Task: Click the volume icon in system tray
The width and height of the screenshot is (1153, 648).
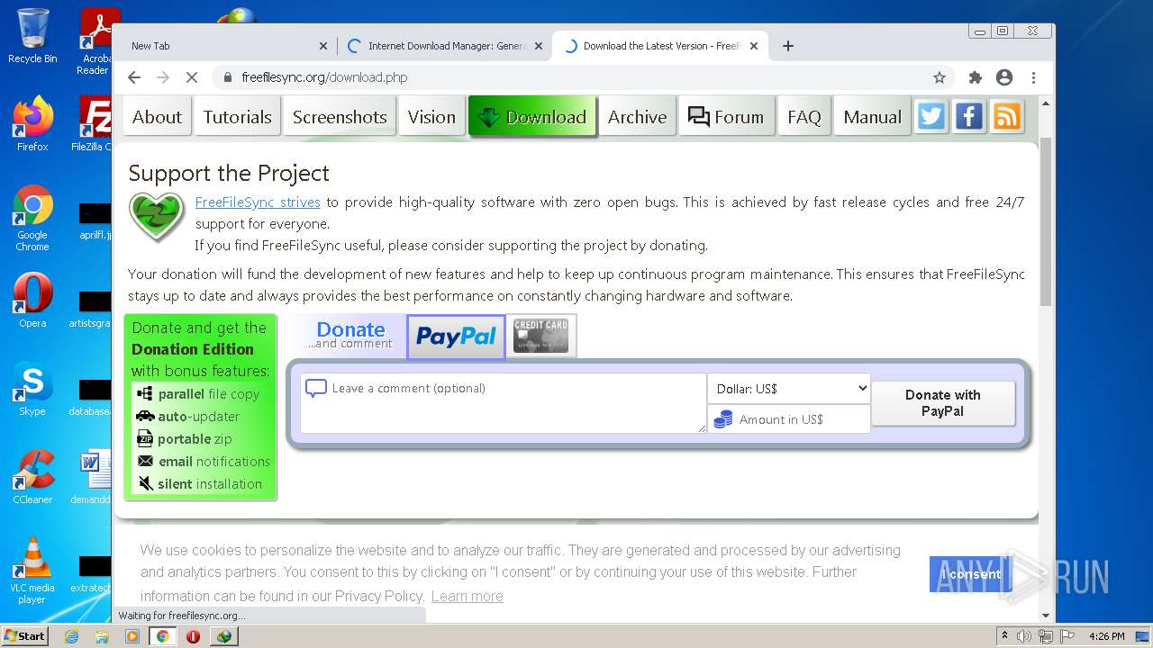Action: point(1024,636)
